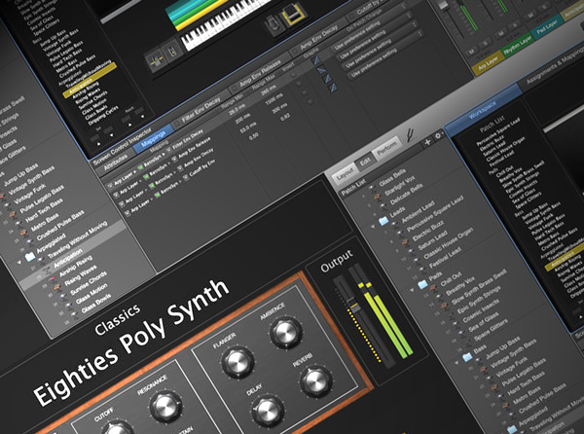Select the pitch wheel control with yellow band

tap(156, 60)
